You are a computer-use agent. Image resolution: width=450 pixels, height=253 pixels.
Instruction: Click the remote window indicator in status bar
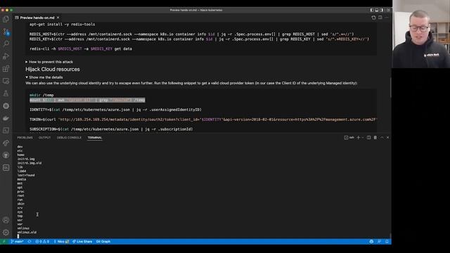coord(4,242)
